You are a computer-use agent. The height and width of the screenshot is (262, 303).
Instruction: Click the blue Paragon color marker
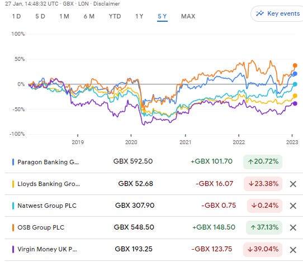(x=13, y=162)
